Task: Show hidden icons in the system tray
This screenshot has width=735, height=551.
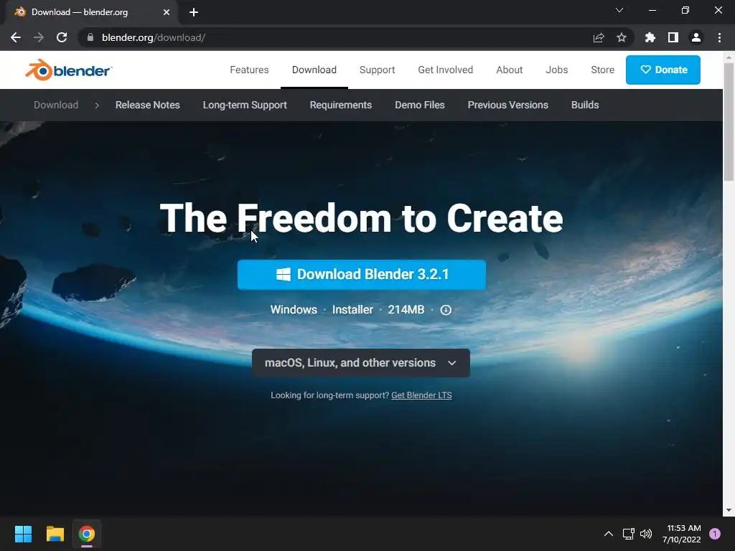Action: click(x=609, y=534)
